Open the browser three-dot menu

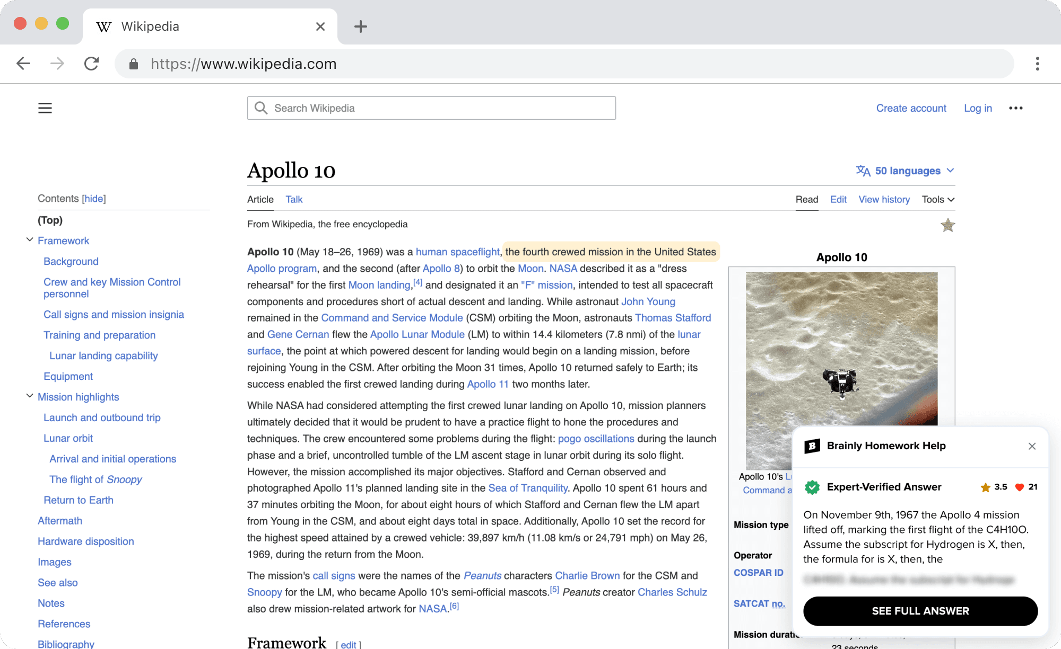pos(1037,64)
